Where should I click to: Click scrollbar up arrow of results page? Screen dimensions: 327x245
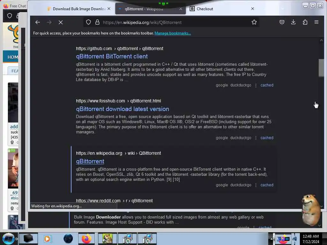[x=321, y=41]
